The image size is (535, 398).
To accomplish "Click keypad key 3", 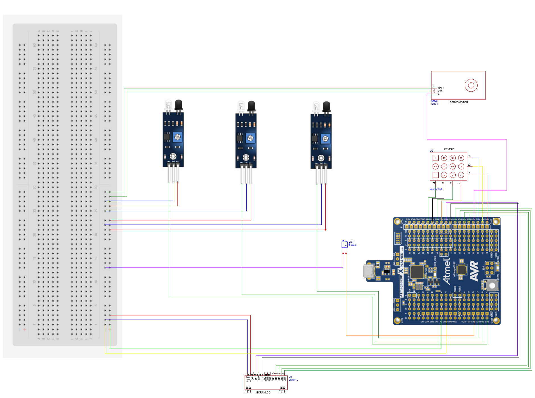I will 461,158.
